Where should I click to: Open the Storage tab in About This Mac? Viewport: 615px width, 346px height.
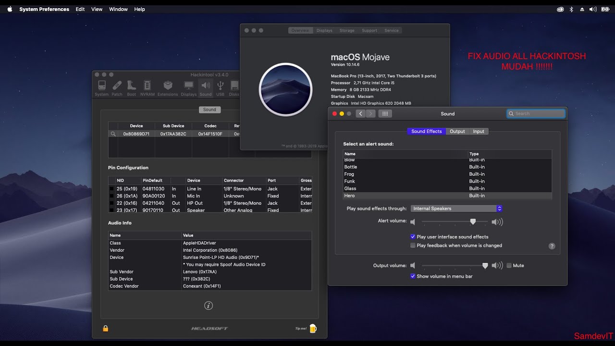pos(347,30)
